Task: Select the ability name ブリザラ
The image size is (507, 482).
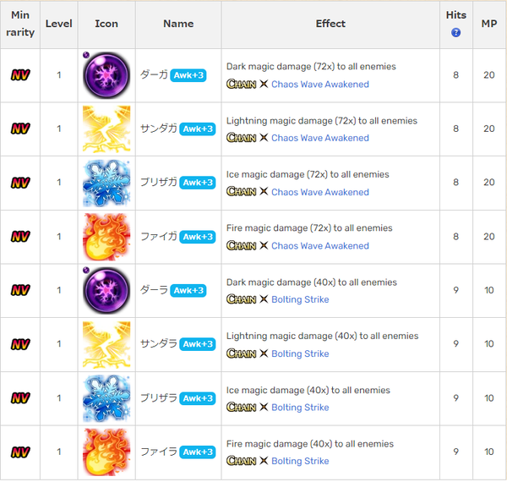Action: [x=159, y=398]
